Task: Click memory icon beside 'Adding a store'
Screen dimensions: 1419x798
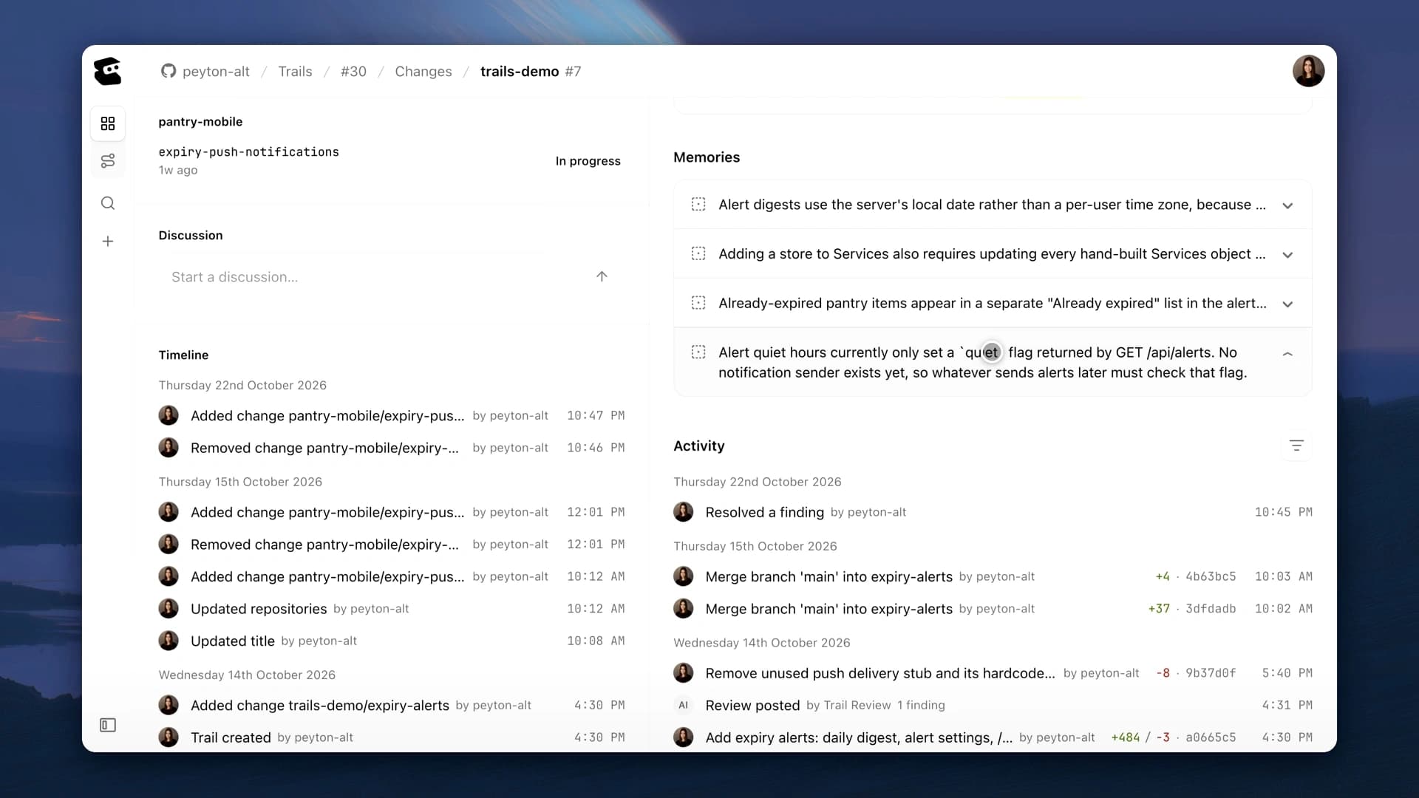Action: point(698,253)
